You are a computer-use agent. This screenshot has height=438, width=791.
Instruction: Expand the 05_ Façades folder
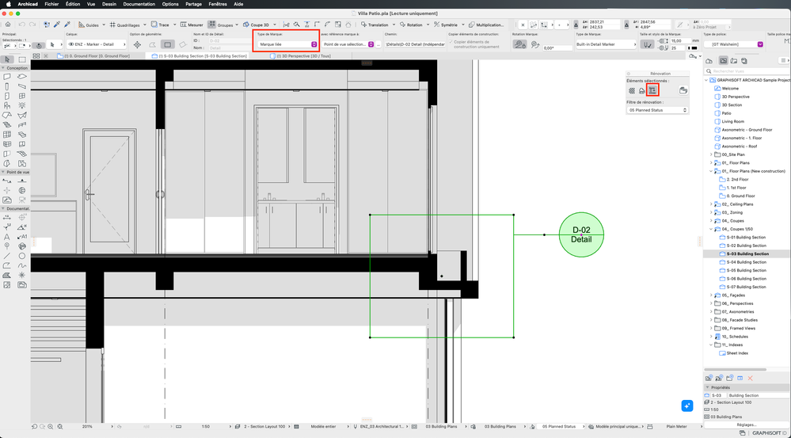712,295
